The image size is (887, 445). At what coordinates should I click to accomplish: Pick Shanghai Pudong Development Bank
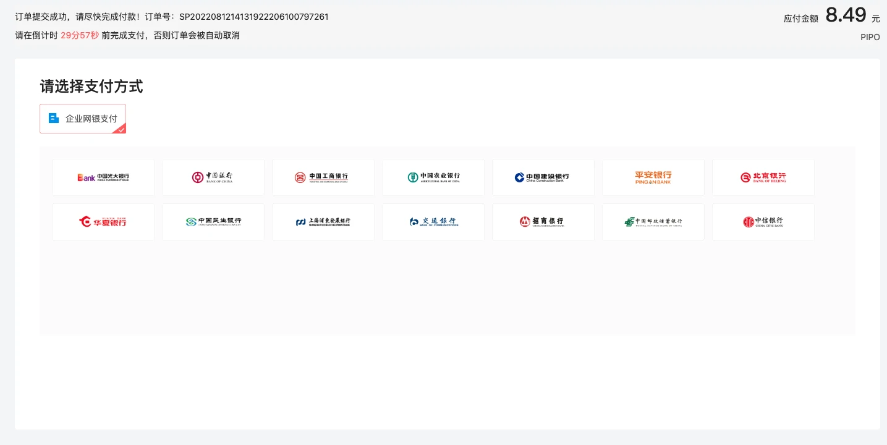pos(323,222)
